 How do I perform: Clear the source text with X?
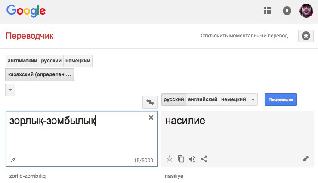pyautogui.click(x=151, y=118)
